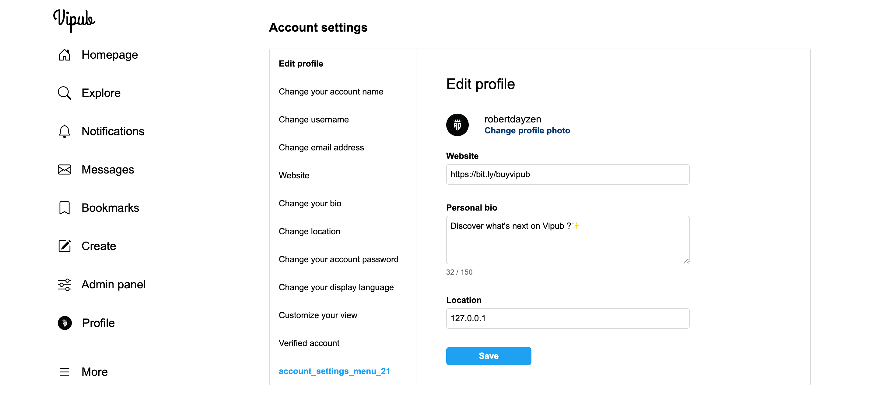The width and height of the screenshot is (876, 395).
Task: Select Change your display language
Action: 336,287
